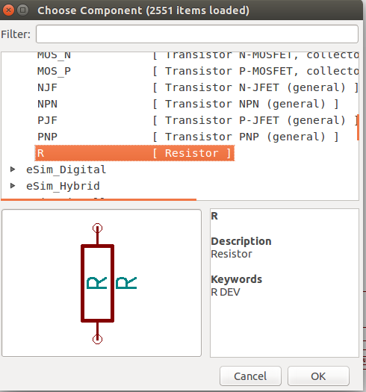Click the horizontal scrollbar in component list

click(99, 199)
